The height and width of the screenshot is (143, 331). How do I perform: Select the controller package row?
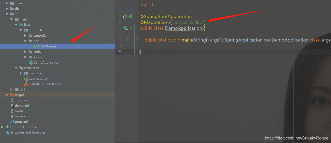[x=58, y=36]
